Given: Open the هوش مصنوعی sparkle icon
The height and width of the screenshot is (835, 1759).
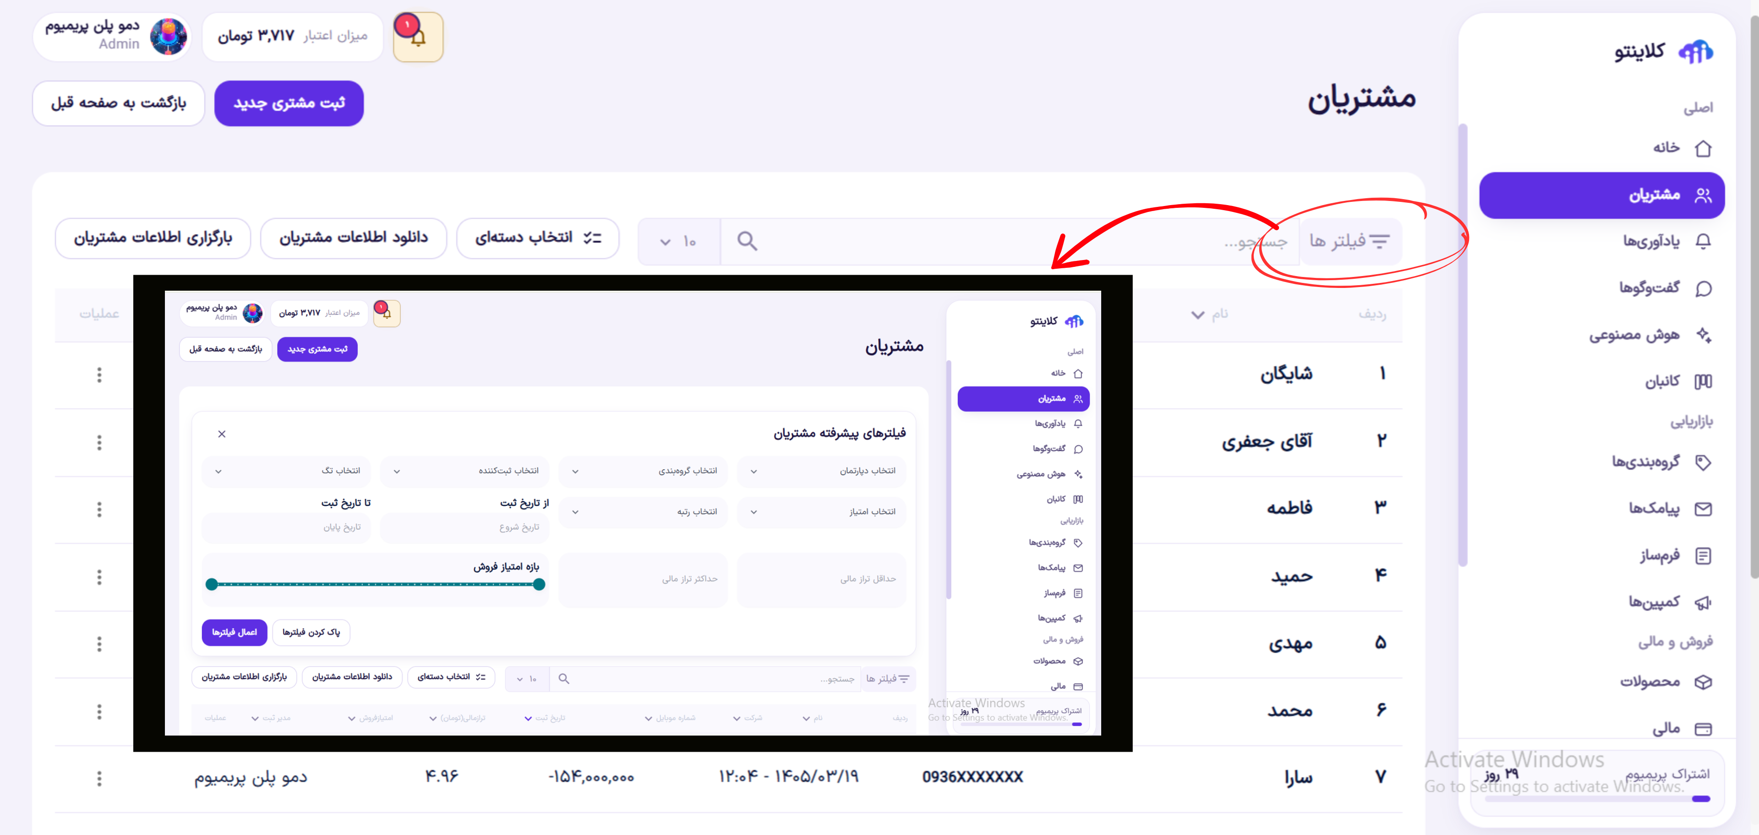Looking at the screenshot, I should coord(1703,335).
